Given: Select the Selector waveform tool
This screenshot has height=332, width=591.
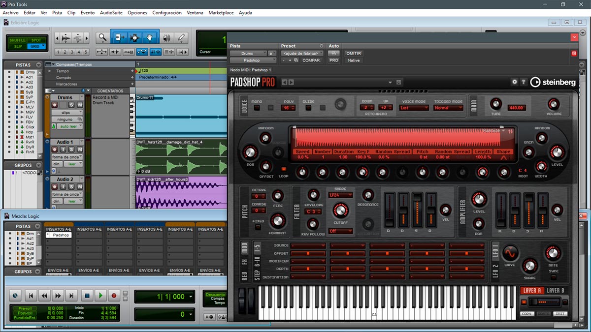Looking at the screenshot, I should (134, 37).
